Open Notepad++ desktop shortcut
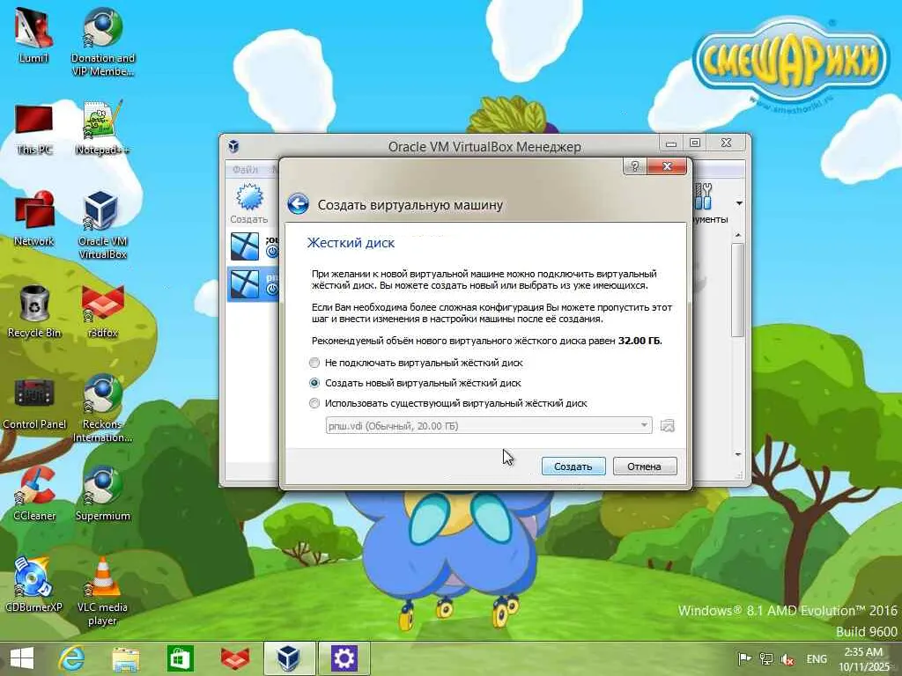Image resolution: width=902 pixels, height=676 pixels. tap(102, 128)
